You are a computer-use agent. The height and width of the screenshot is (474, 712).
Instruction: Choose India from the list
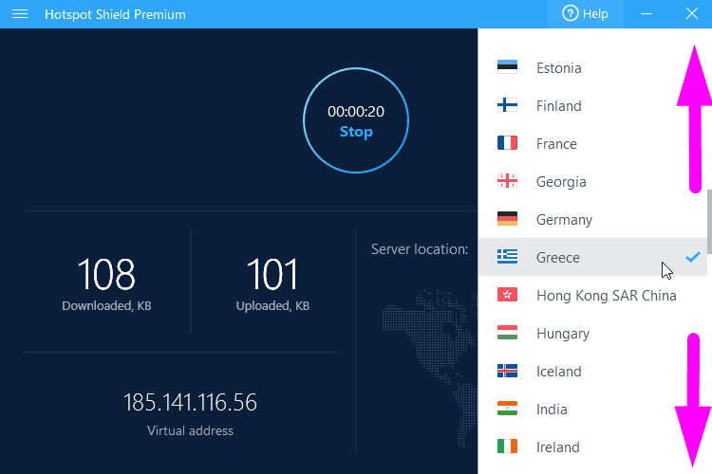[x=592, y=409]
